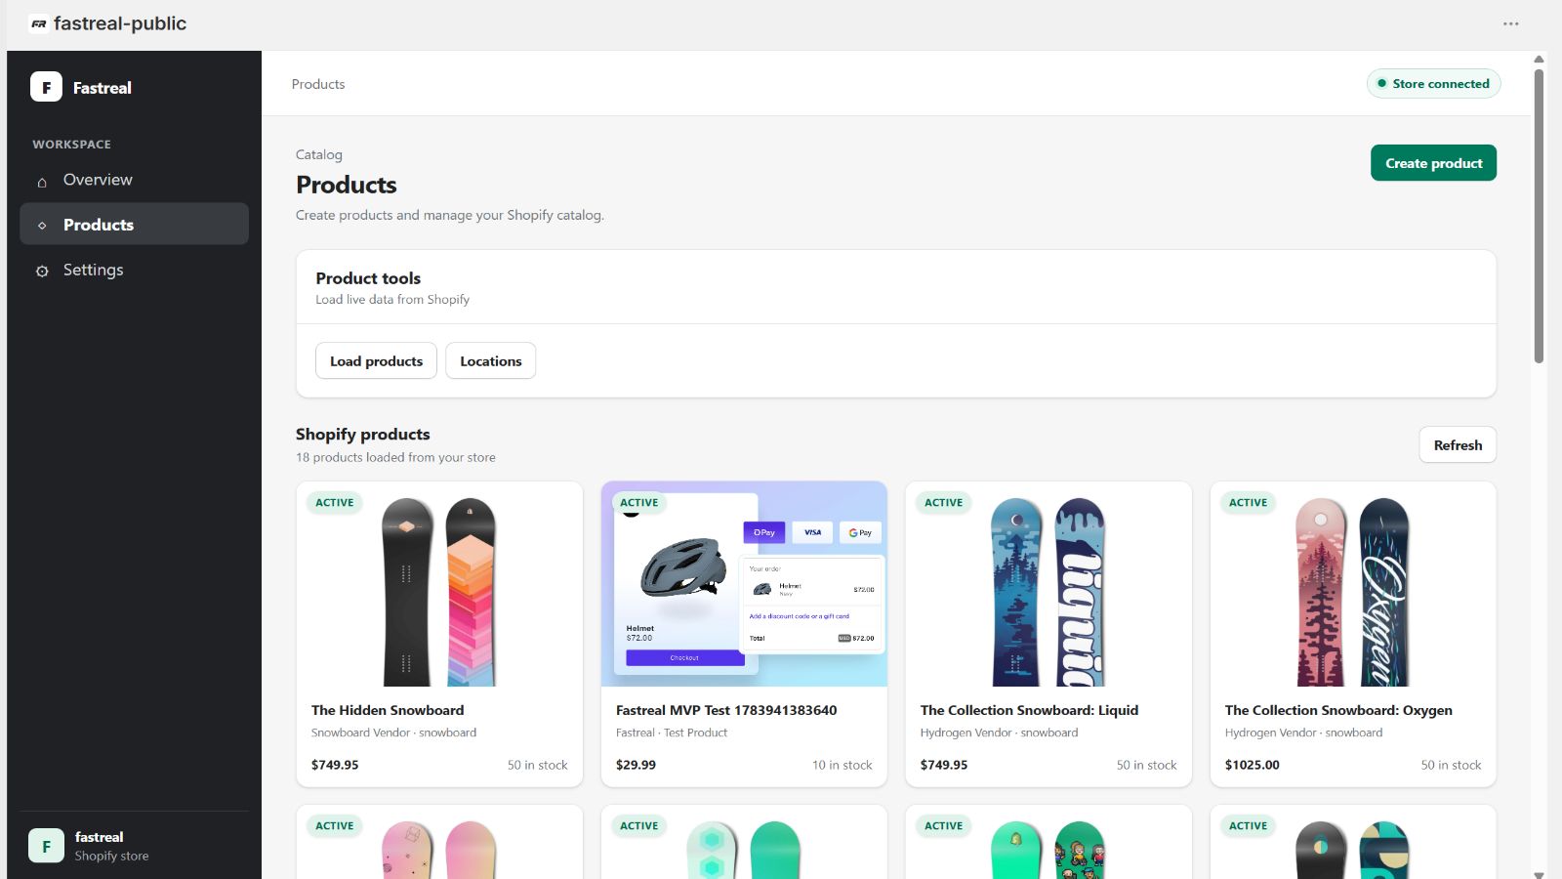Click the Products diamond icon
Screen dimensions: 1562x879
(42, 226)
